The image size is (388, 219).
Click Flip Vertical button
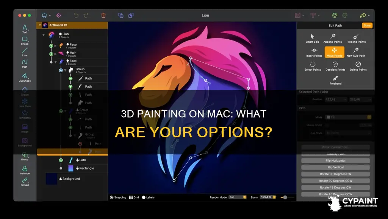click(335, 167)
